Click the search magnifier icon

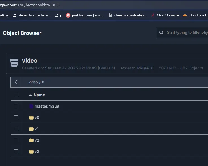point(161,33)
